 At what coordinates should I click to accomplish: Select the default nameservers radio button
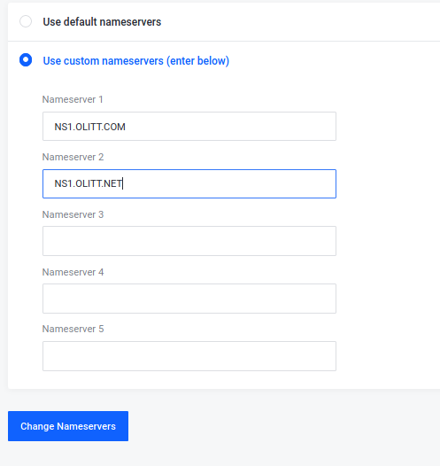pos(26,21)
